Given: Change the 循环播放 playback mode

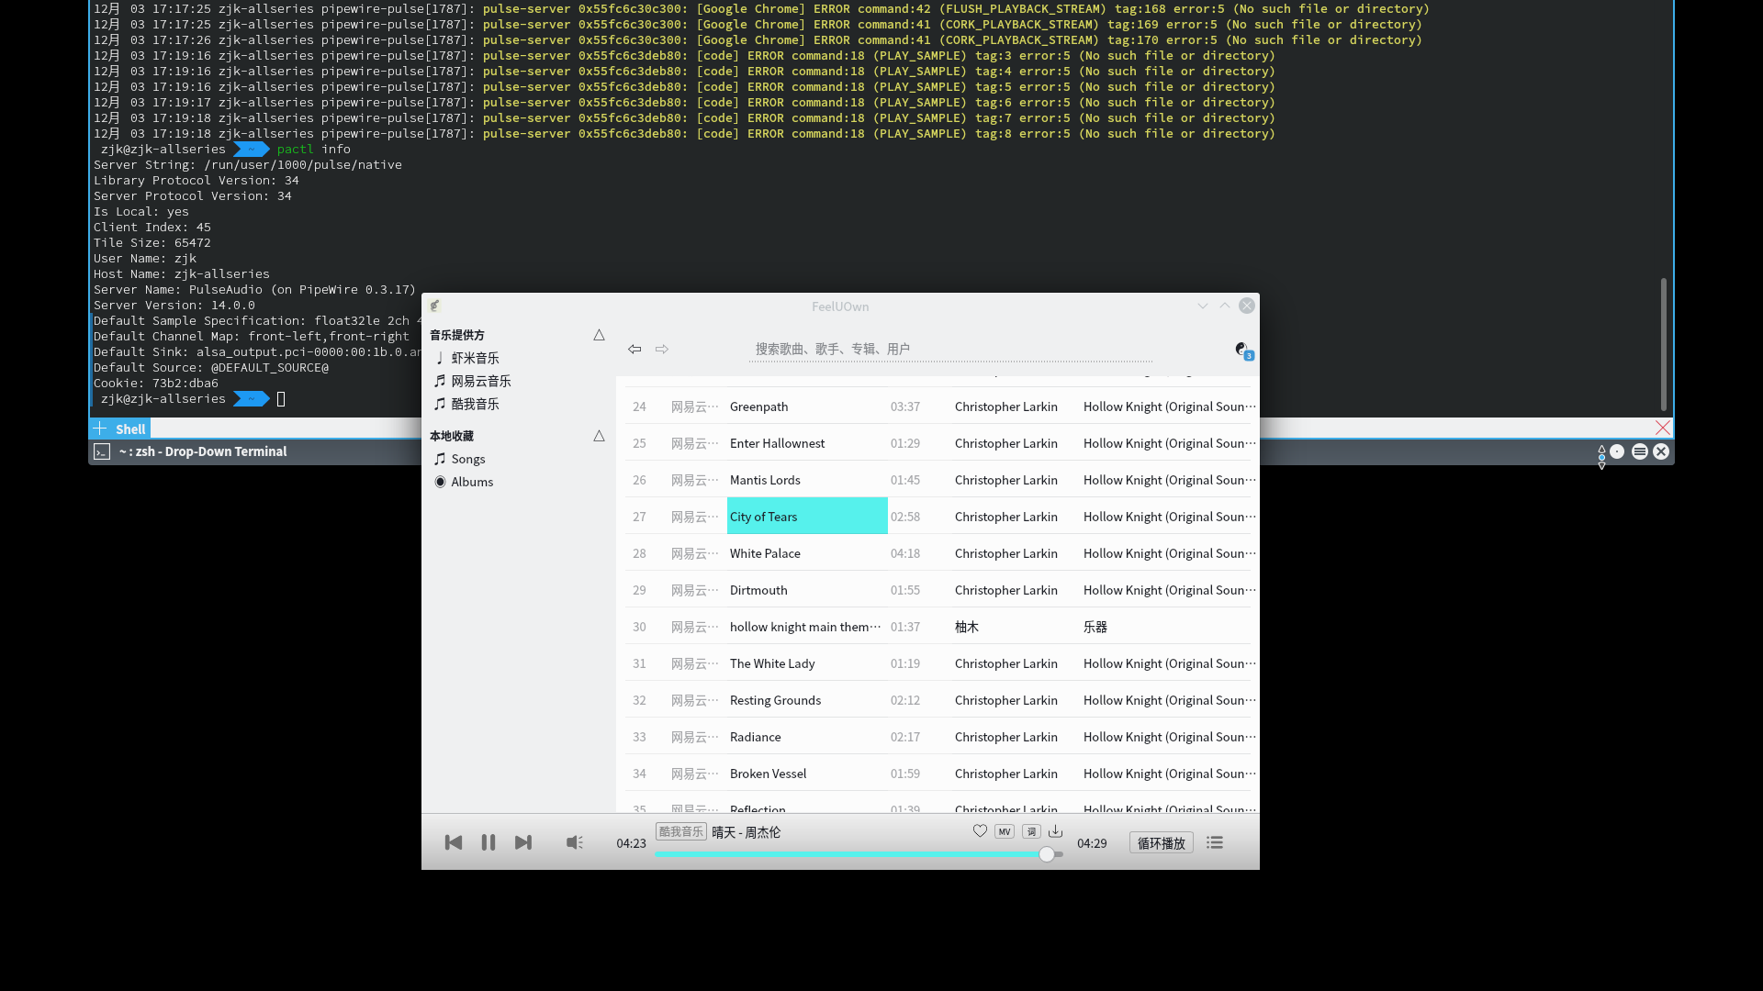Looking at the screenshot, I should pyautogui.click(x=1161, y=842).
